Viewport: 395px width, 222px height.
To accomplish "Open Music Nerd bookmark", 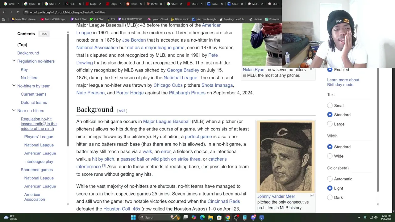I will click(x=24, y=19).
